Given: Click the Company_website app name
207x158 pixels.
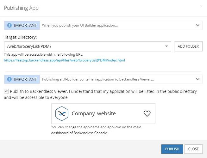Looking at the screenshot, I should (94, 113).
